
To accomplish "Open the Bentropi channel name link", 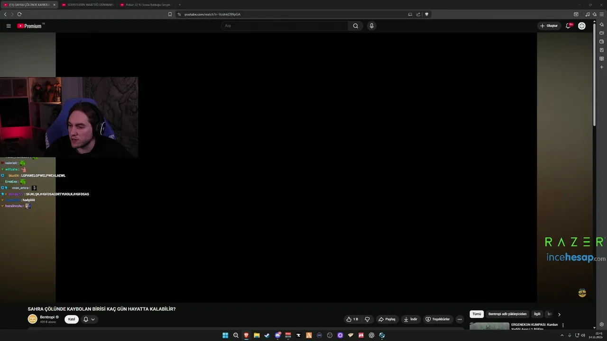I will 47,317.
